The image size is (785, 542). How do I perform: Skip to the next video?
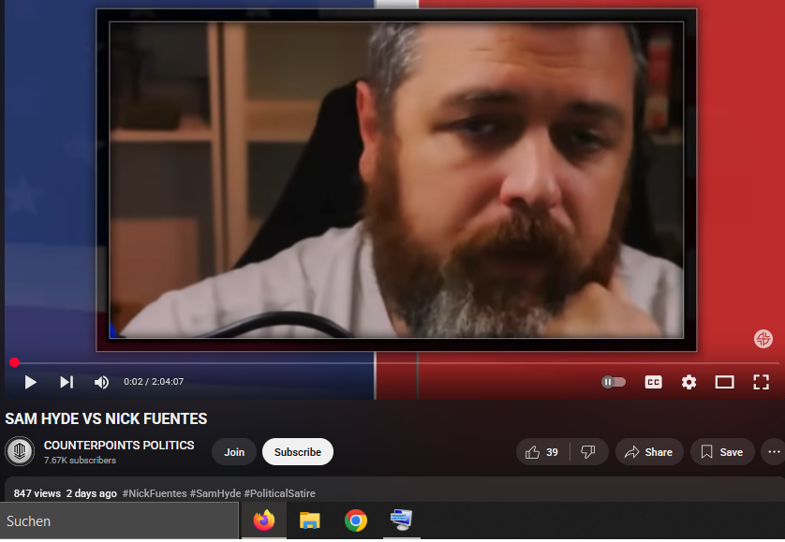(67, 382)
